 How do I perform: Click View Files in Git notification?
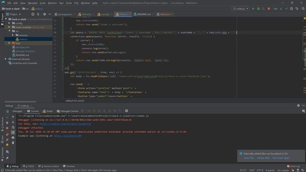point(249,158)
